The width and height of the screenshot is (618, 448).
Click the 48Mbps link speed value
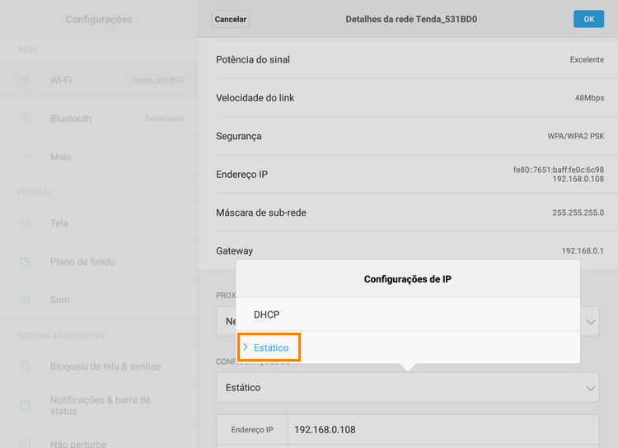(589, 98)
